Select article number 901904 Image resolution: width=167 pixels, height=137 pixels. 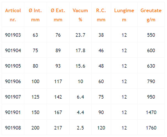click(13, 51)
